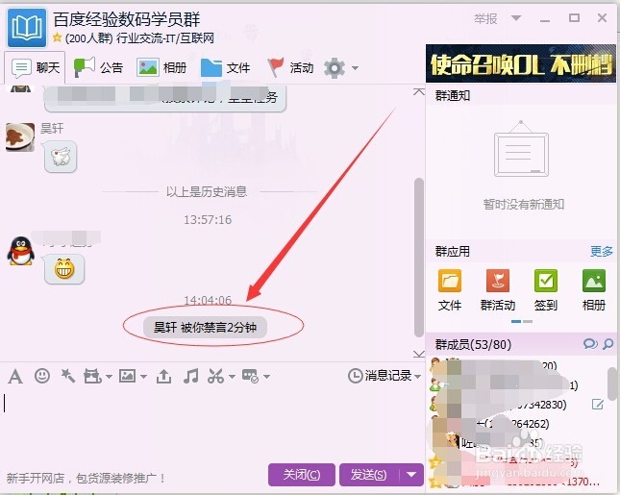Image resolution: width=620 pixels, height=495 pixels.
Task: Open the emoji smiley picker
Action: (42, 376)
